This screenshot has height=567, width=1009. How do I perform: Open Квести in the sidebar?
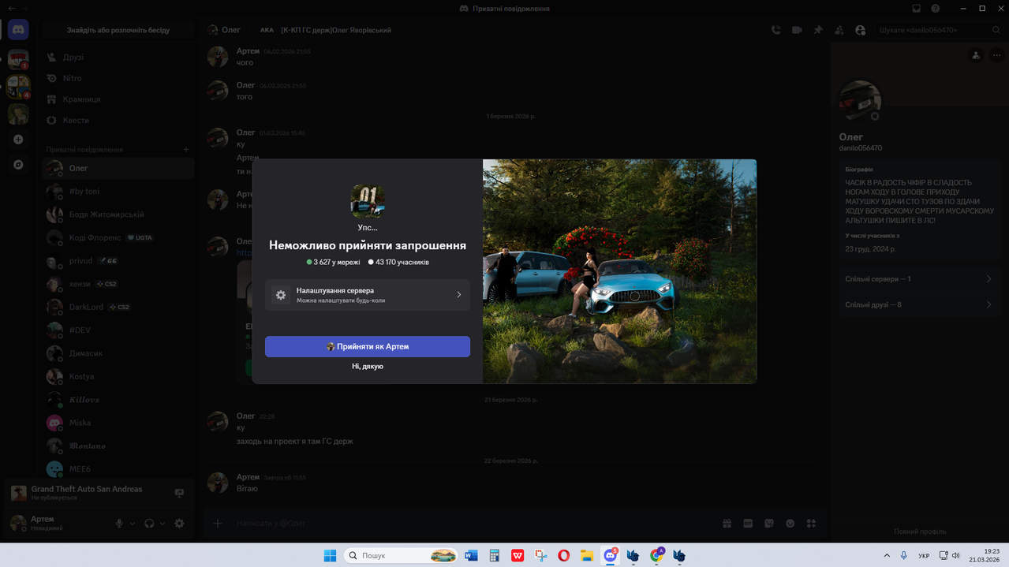point(118,121)
